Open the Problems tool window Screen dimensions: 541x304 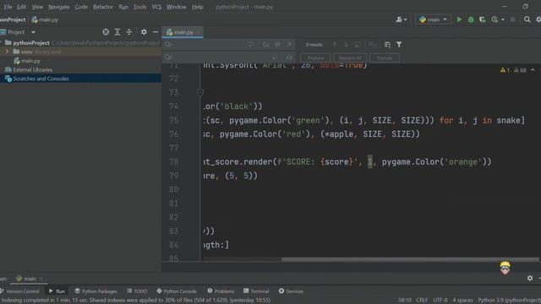coord(221,291)
